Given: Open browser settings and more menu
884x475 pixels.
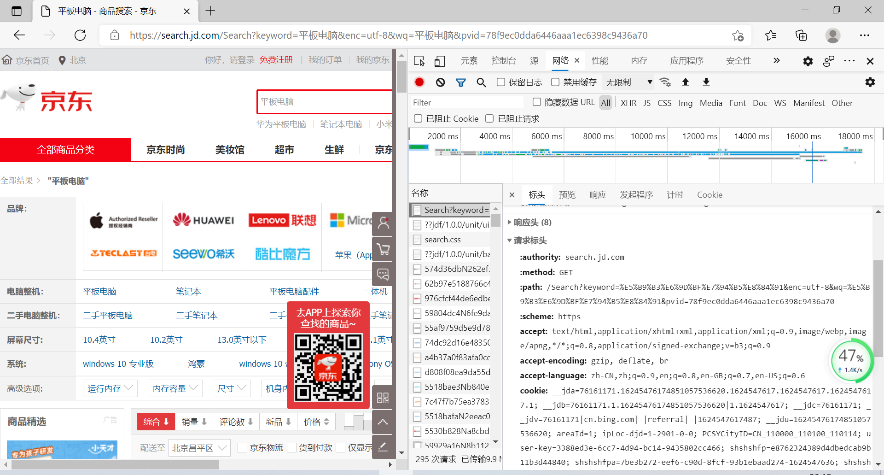Looking at the screenshot, I should (865, 35).
